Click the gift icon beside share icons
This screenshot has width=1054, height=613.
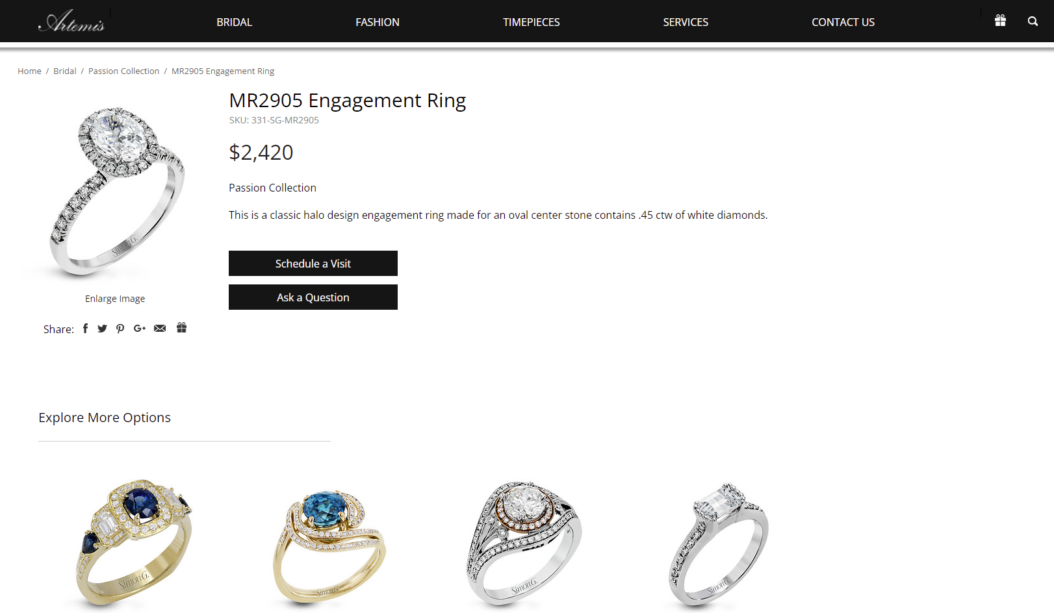click(x=182, y=328)
